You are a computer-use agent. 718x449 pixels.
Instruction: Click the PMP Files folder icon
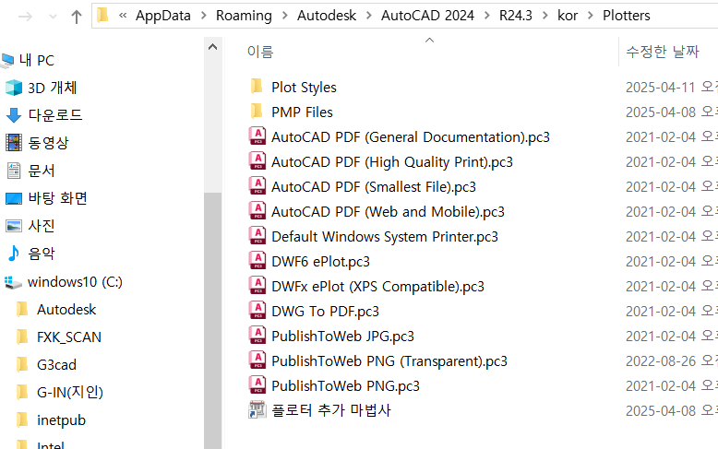[x=257, y=112]
